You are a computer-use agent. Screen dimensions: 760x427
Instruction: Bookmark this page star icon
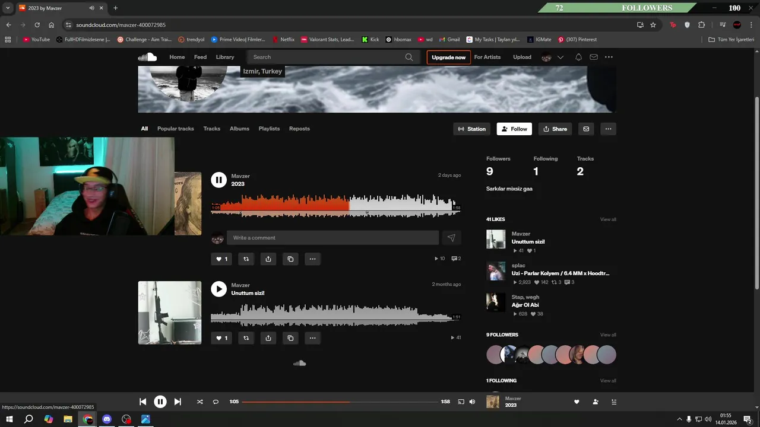click(x=653, y=25)
